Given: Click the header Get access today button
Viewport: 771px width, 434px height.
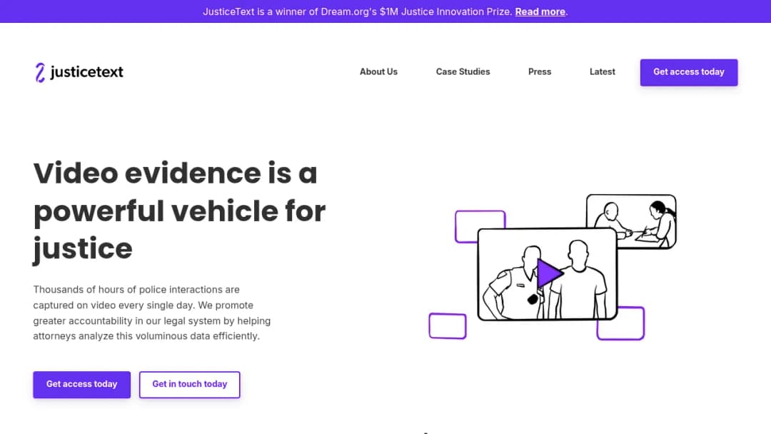Looking at the screenshot, I should pyautogui.click(x=688, y=72).
